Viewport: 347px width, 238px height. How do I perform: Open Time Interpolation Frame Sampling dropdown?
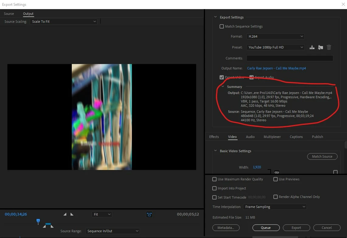(x=275, y=207)
